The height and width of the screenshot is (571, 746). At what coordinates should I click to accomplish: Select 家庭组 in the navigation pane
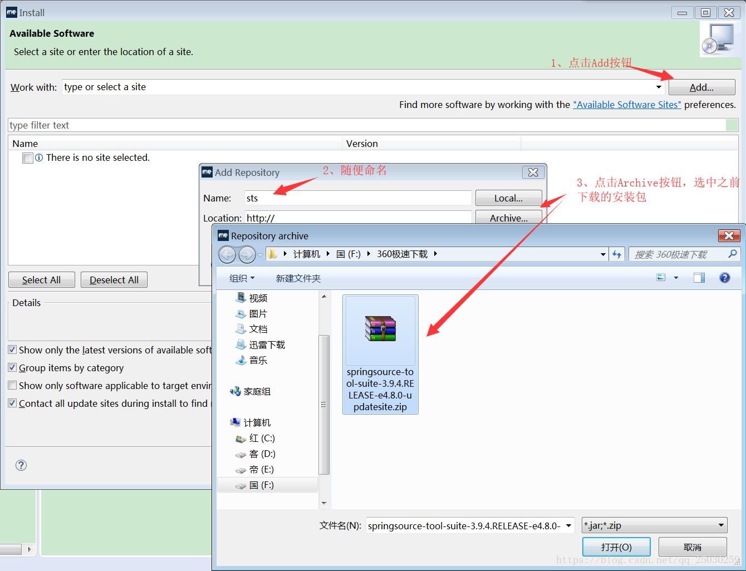click(251, 392)
